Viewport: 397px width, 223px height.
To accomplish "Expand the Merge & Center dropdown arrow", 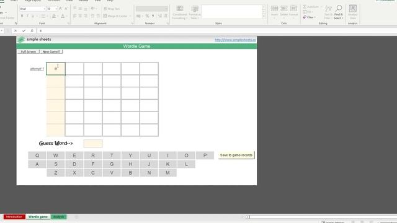I will coord(130,16).
